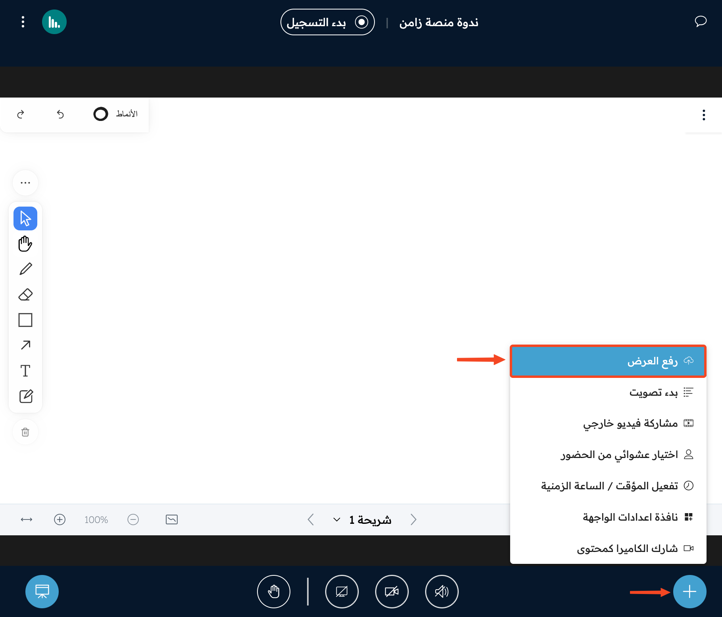Select the text tool

pyautogui.click(x=25, y=371)
